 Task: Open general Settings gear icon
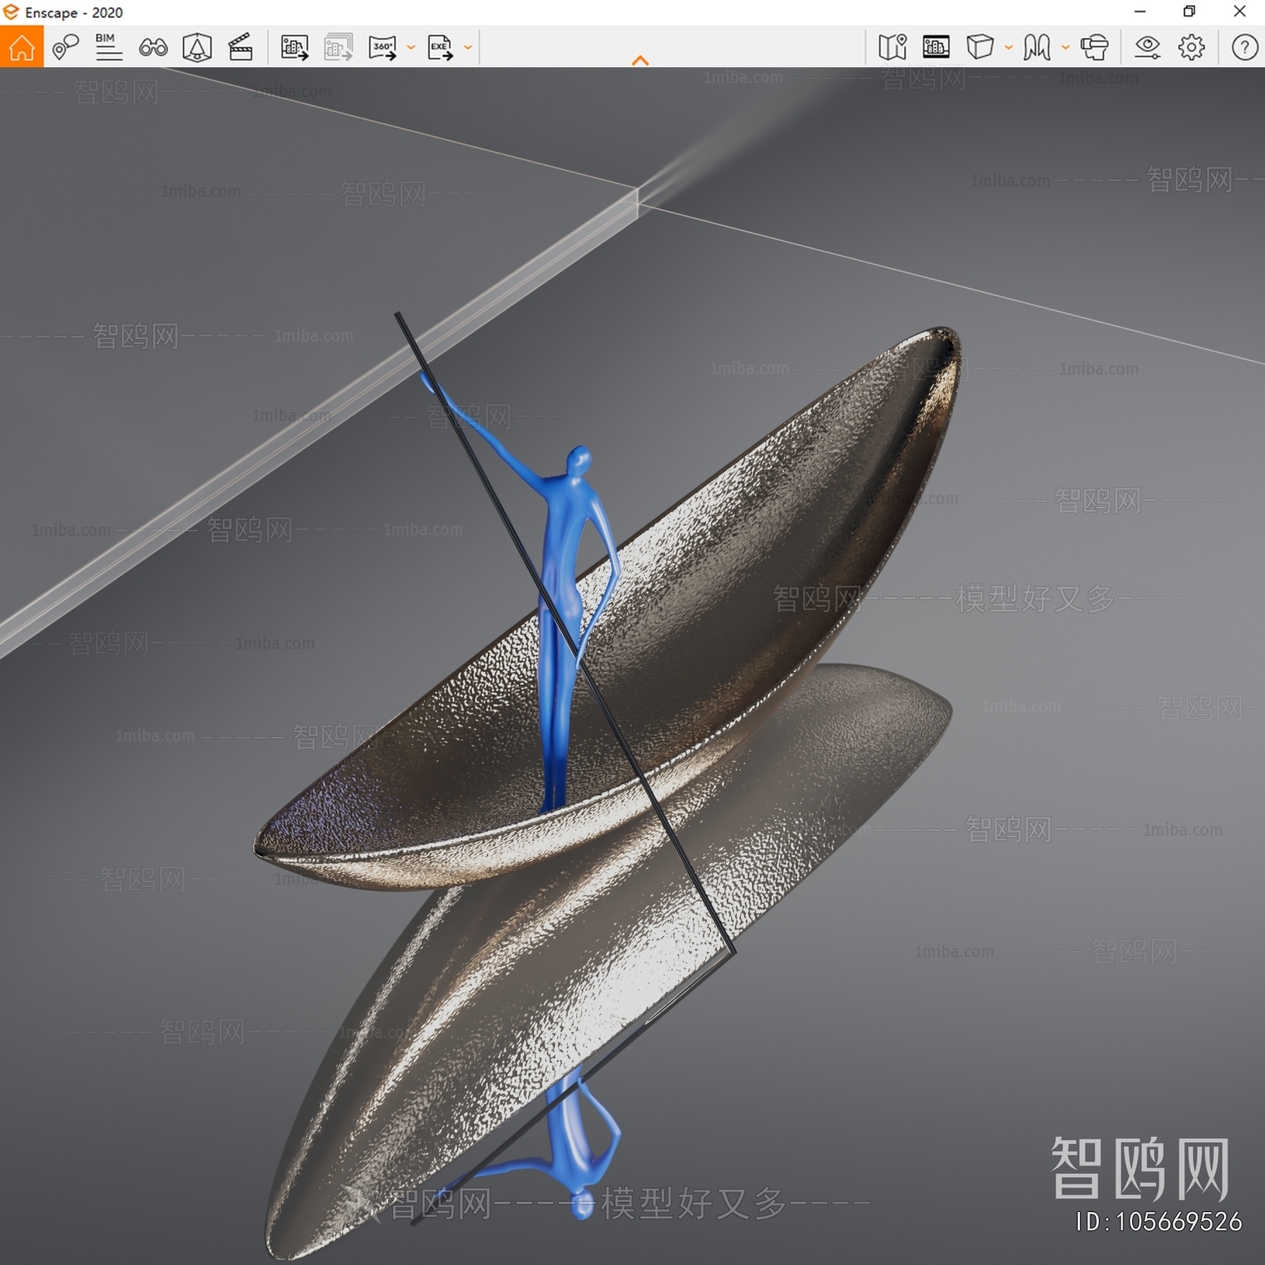point(1191,47)
